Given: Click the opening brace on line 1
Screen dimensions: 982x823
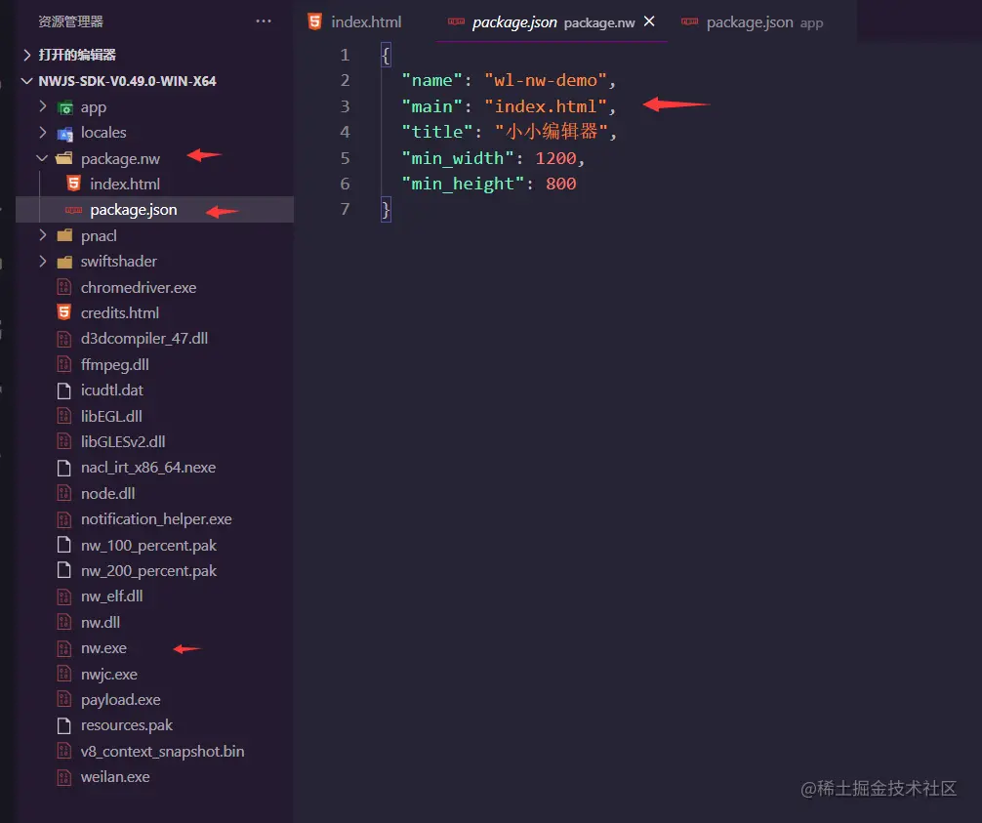Looking at the screenshot, I should (x=386, y=55).
